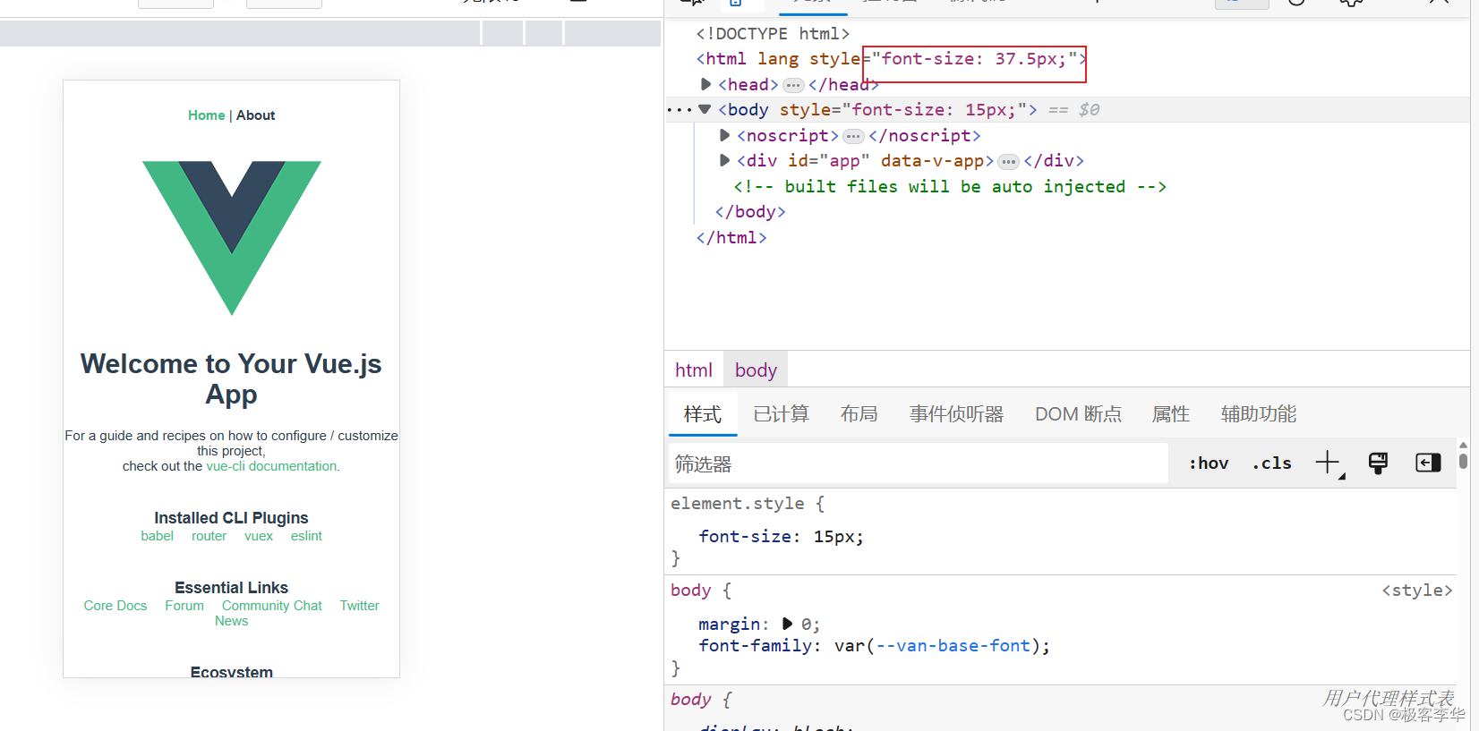This screenshot has width=1479, height=731.
Task: Switch to the DOM 断点 tab
Action: tap(1078, 413)
